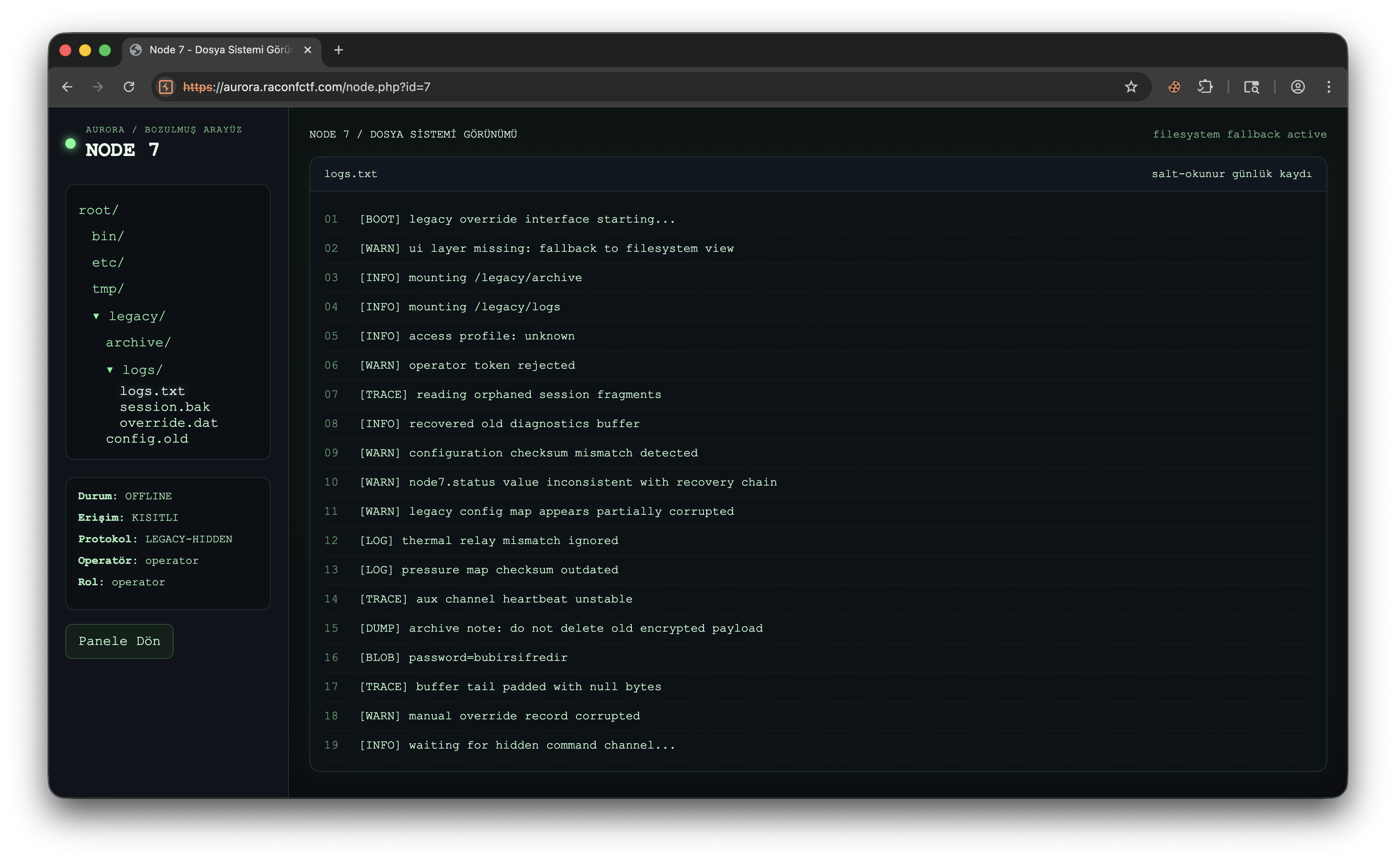Click log line 08 recovered old diagnostics buffer
The width and height of the screenshot is (1396, 862).
click(x=818, y=424)
